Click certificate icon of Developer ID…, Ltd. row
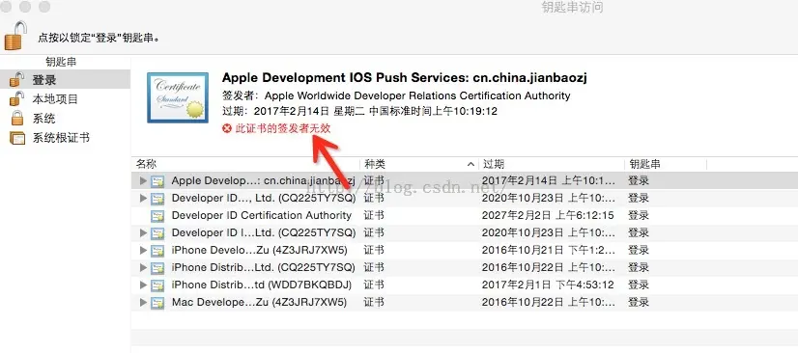This screenshot has width=798, height=353. tap(157, 198)
